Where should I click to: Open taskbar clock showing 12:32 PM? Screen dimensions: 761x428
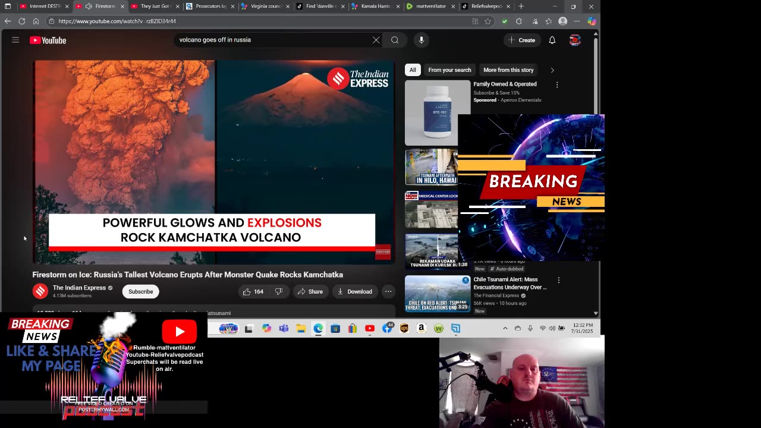click(x=583, y=328)
